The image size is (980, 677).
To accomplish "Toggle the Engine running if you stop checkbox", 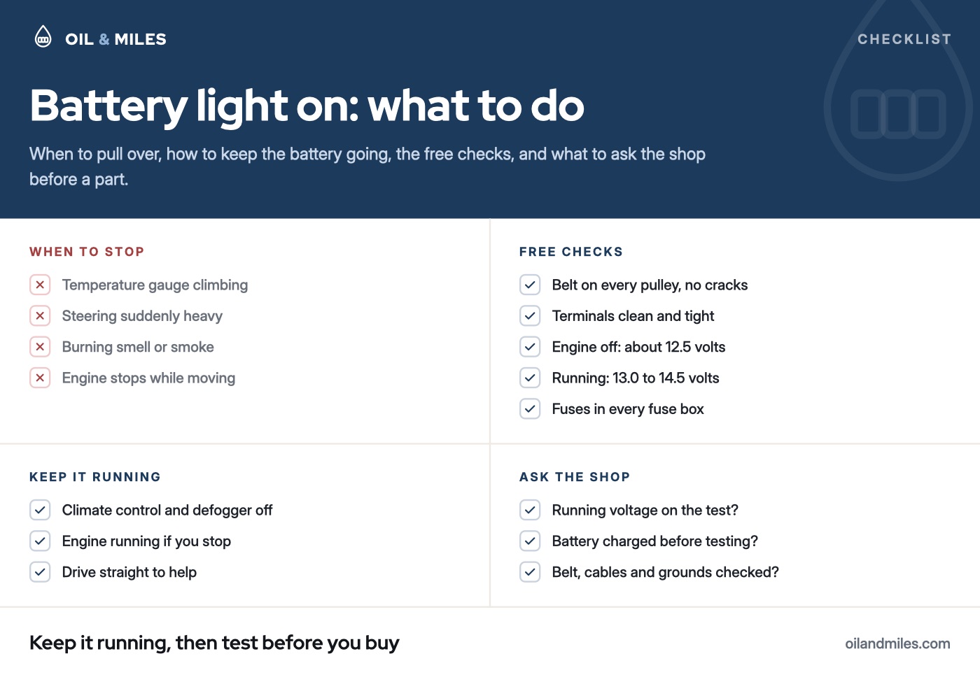I will click(x=40, y=541).
